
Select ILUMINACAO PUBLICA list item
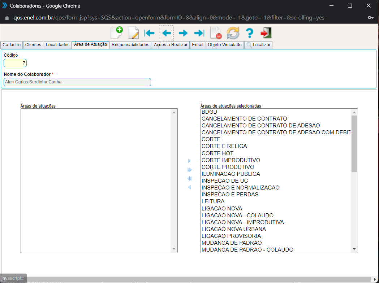(231, 174)
